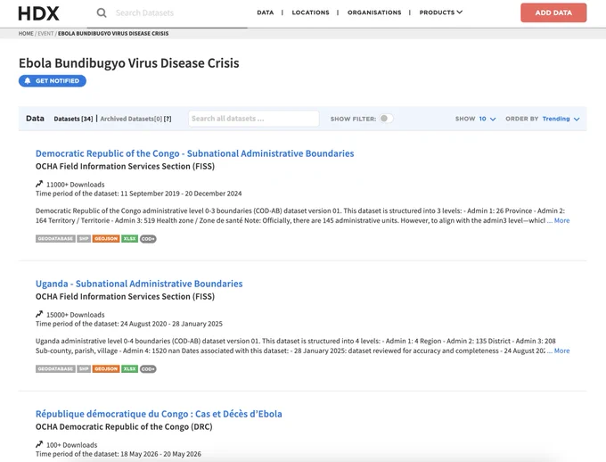606x462 pixels.
Task: Open Cas et Décès d'Ebola dataset
Action: [x=159, y=414]
